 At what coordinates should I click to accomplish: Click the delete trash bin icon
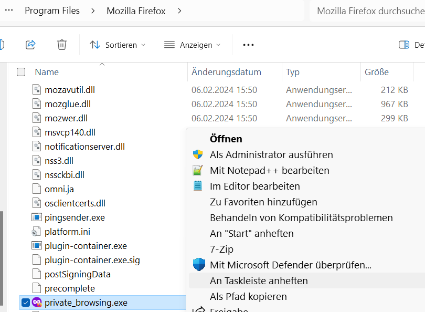pos(62,45)
